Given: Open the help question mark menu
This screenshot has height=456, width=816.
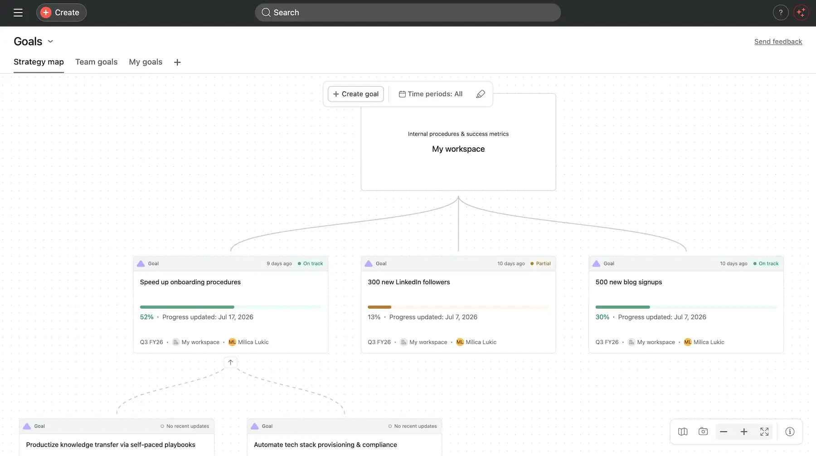Looking at the screenshot, I should (x=781, y=13).
